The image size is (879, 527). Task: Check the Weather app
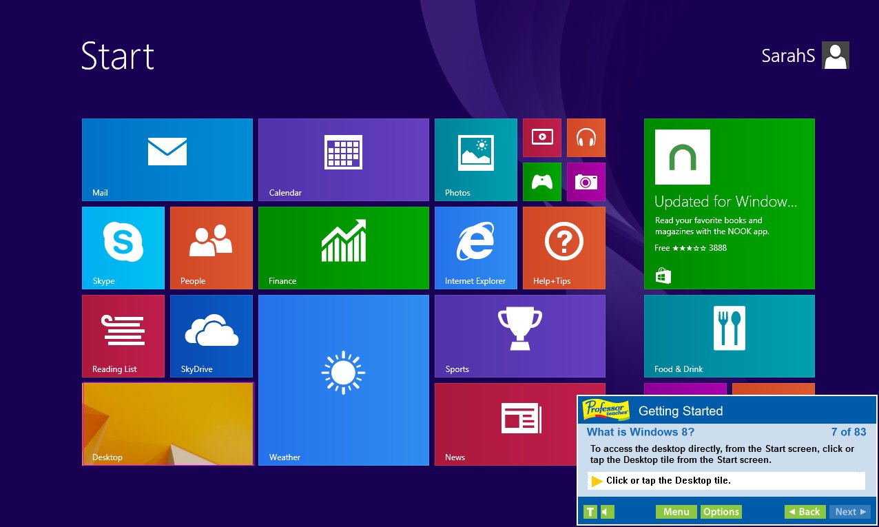343,380
